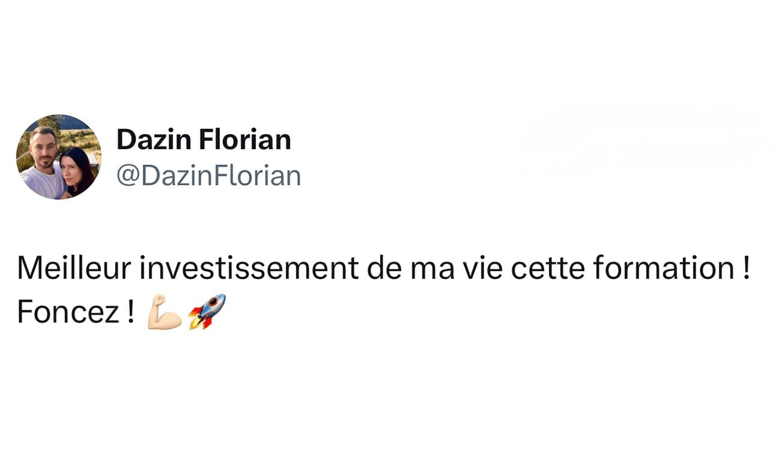Screen dimensions: 776x461
Task: Click the rocket emoji
Action: (x=206, y=311)
